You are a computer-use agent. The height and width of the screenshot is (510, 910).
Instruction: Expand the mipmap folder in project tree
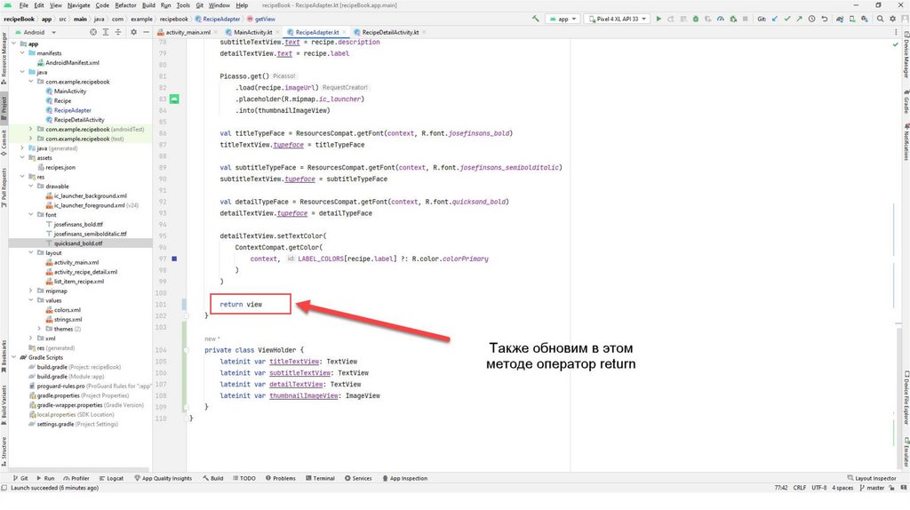click(31, 291)
